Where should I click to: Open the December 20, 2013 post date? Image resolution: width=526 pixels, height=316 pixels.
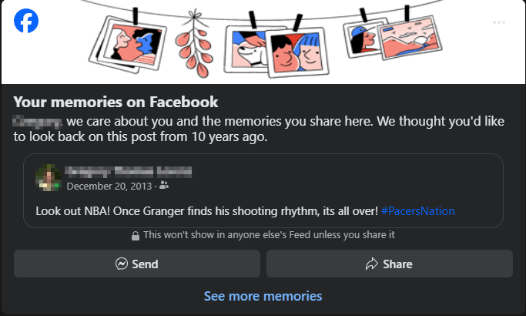tap(109, 186)
